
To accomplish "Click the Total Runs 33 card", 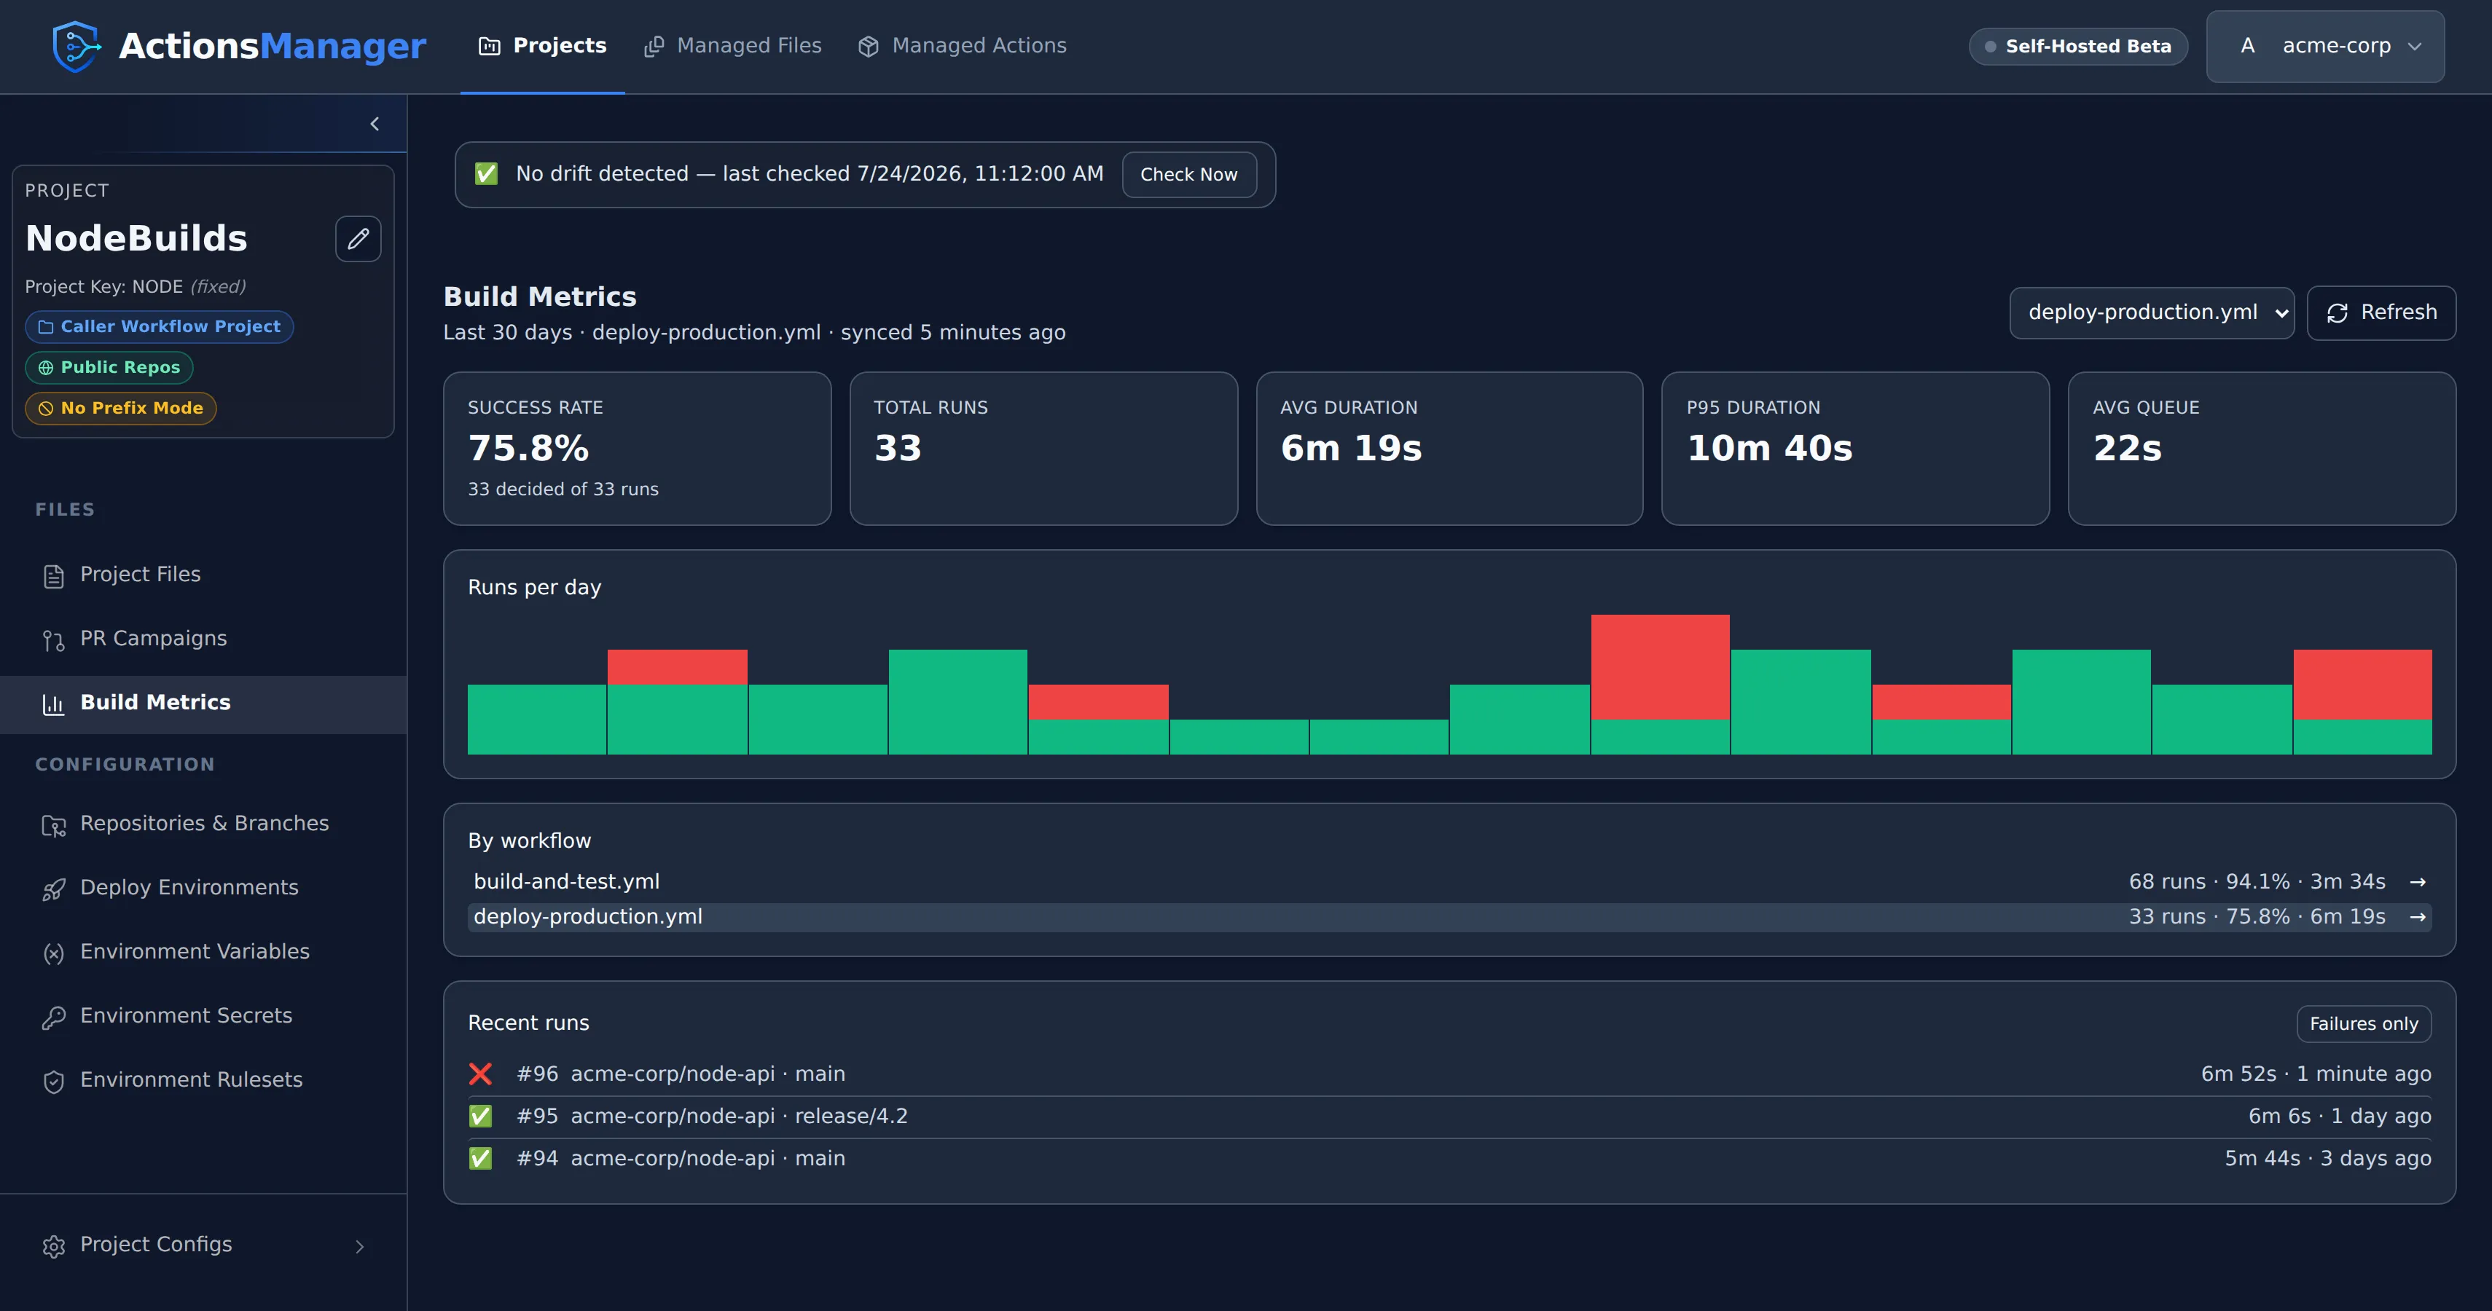I will point(1044,449).
